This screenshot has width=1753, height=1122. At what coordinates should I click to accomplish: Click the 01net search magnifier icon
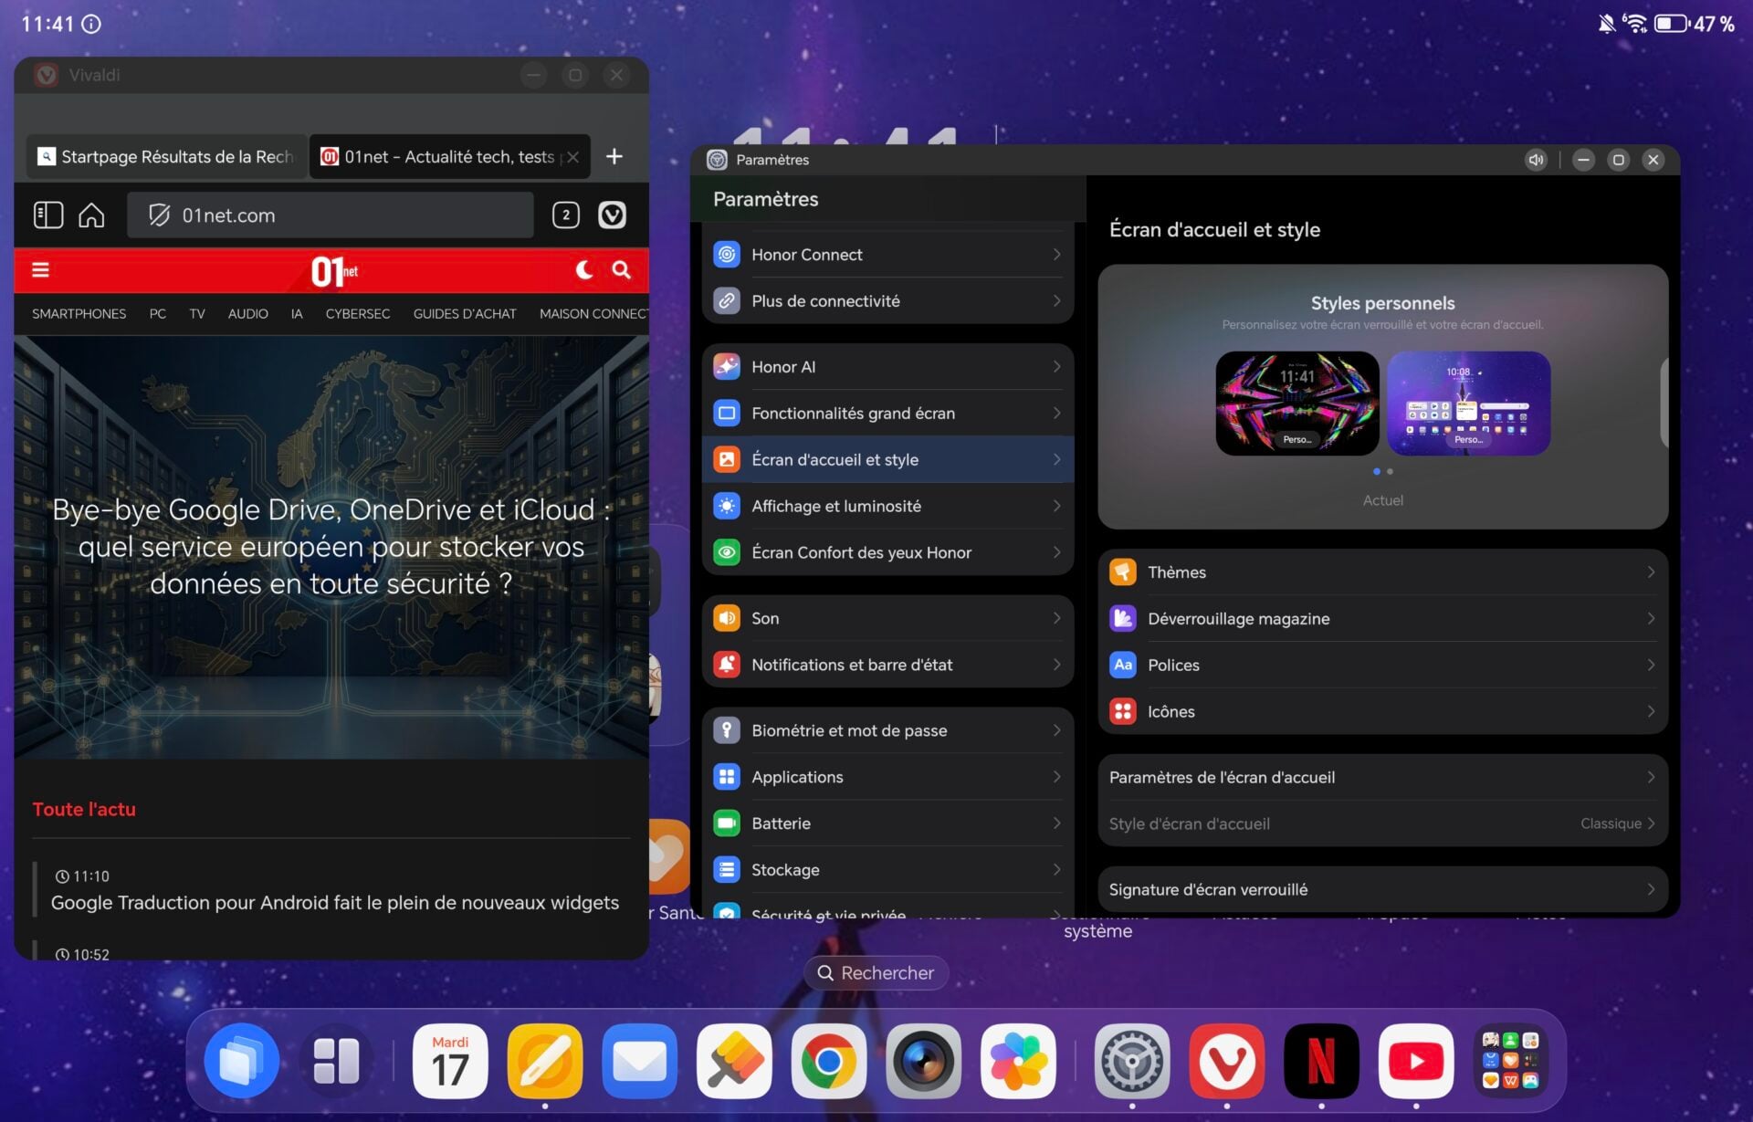(621, 270)
